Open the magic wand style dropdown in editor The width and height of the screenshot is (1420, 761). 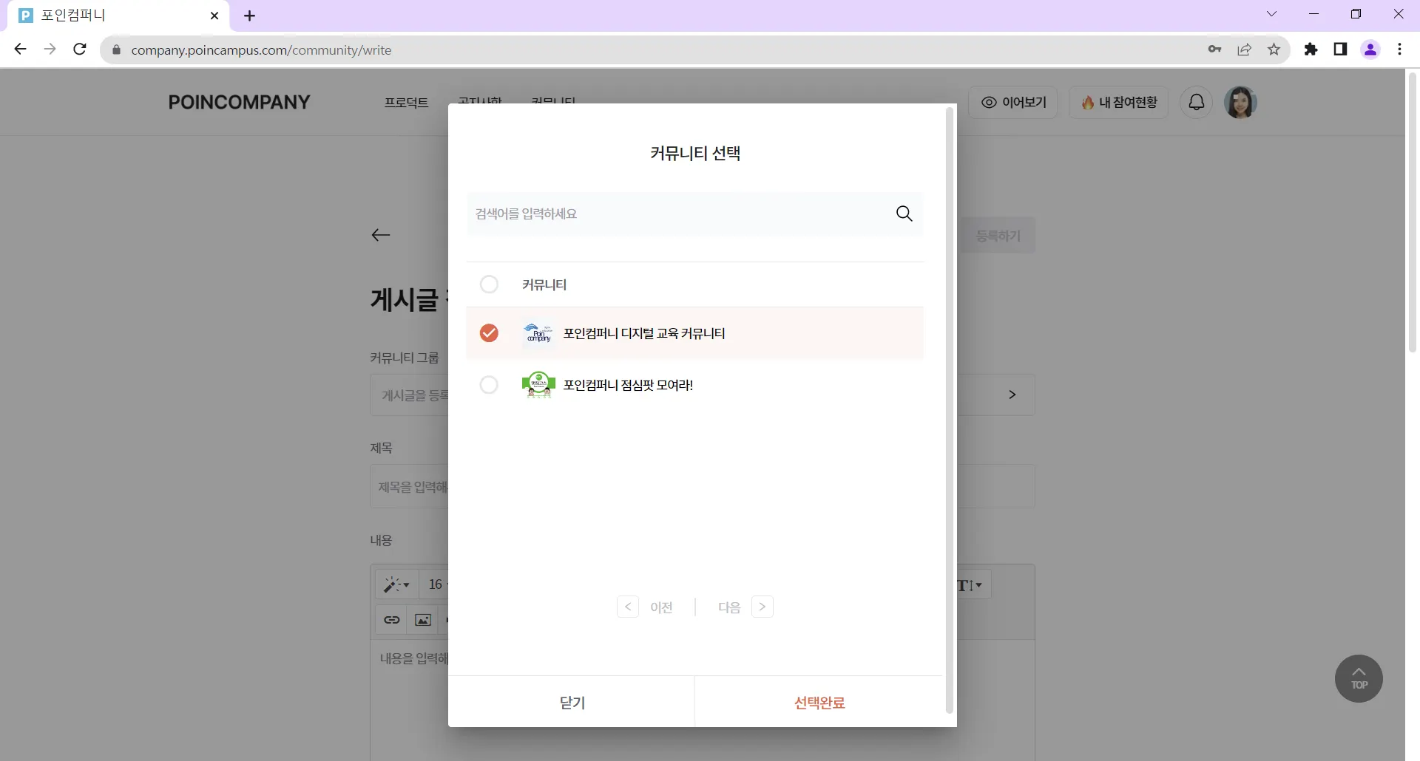click(x=396, y=584)
